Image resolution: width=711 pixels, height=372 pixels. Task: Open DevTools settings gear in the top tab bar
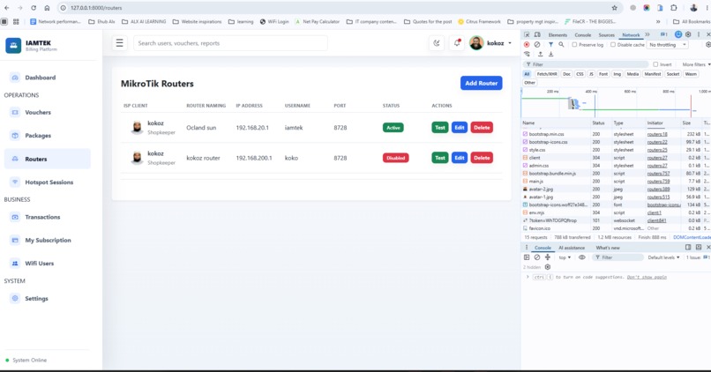(688, 34)
